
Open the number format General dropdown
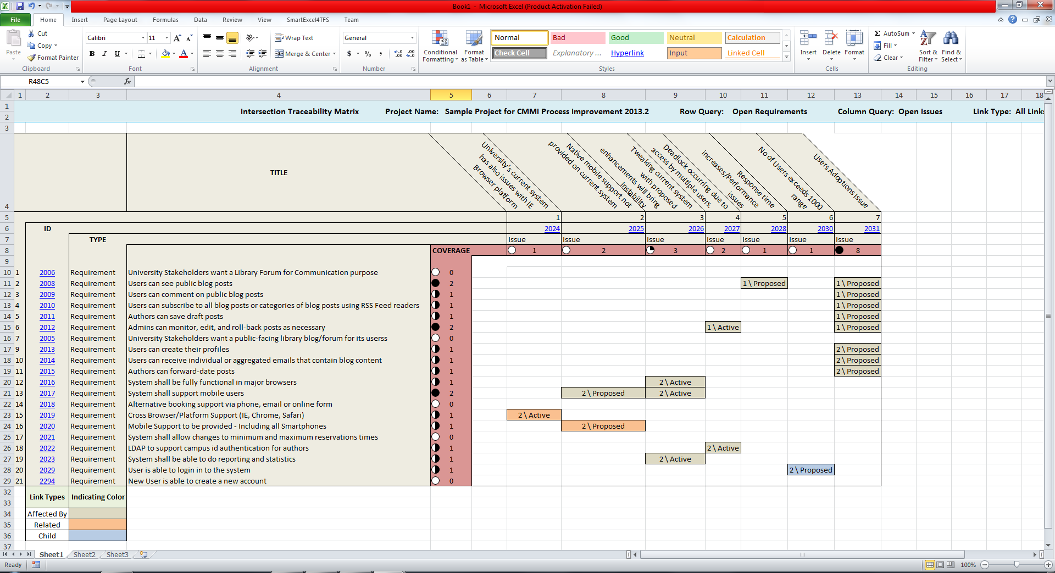coord(412,37)
